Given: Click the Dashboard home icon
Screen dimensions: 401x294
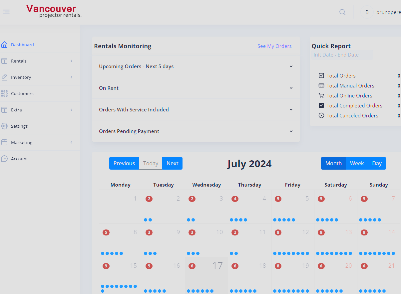Looking at the screenshot, I should pyautogui.click(x=4, y=45).
